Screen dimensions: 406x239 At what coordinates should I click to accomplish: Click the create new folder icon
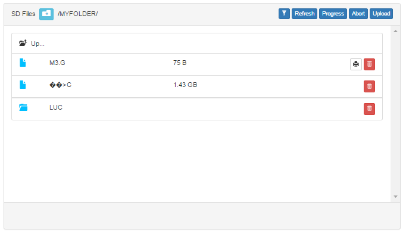point(46,14)
